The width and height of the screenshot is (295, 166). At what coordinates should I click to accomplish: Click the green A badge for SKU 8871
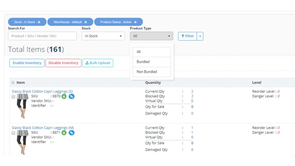point(64,133)
